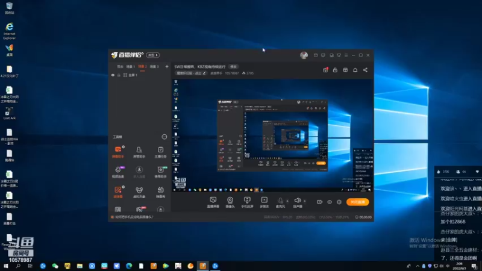Click the taskbar search icon

18,266
